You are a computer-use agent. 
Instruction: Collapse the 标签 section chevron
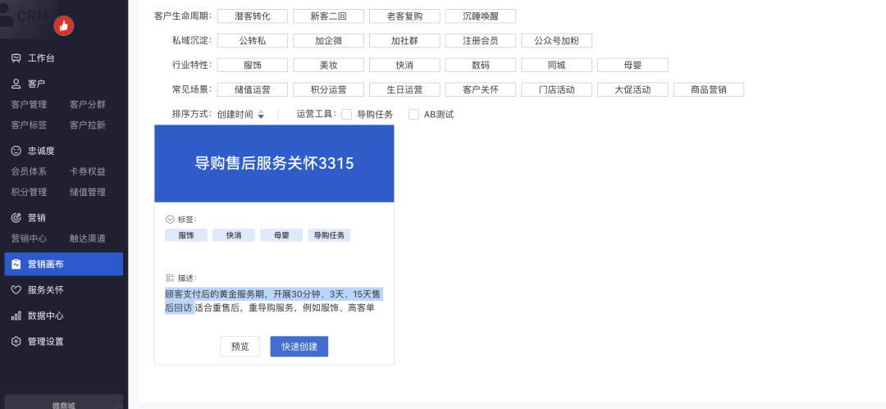point(170,220)
